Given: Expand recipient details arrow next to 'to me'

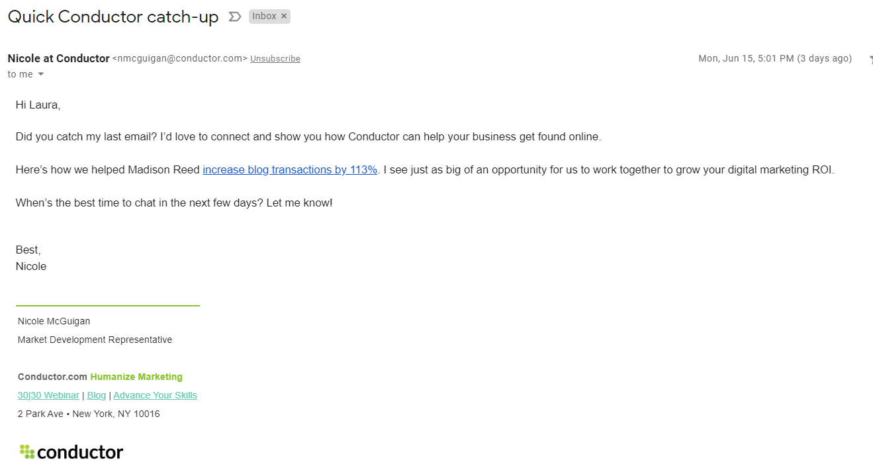Looking at the screenshot, I should click(x=41, y=74).
